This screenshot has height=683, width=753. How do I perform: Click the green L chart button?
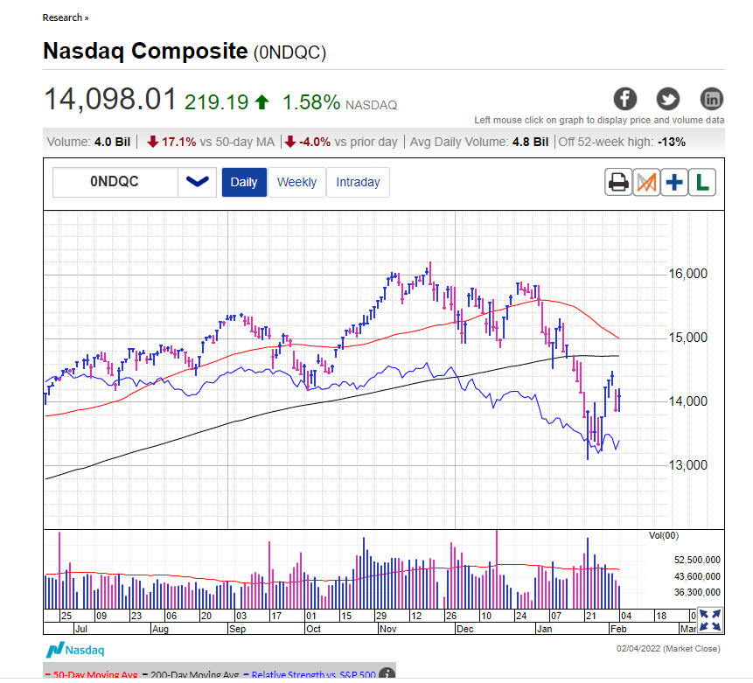point(702,183)
